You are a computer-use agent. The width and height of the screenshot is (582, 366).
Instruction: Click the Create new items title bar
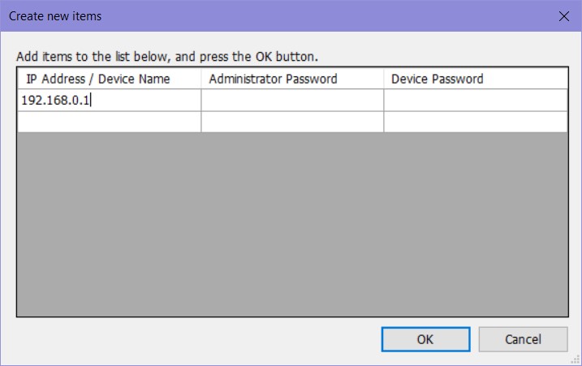[244, 16]
